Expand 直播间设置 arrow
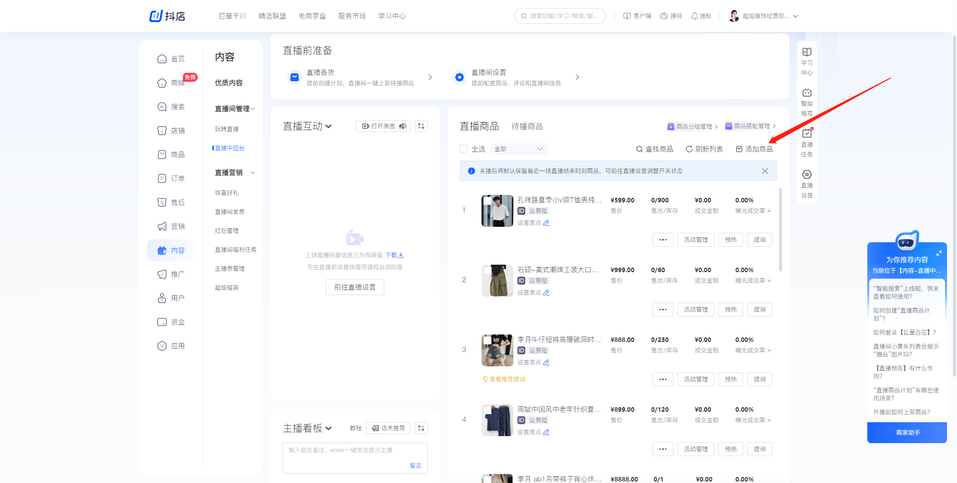The image size is (957, 483). [577, 77]
